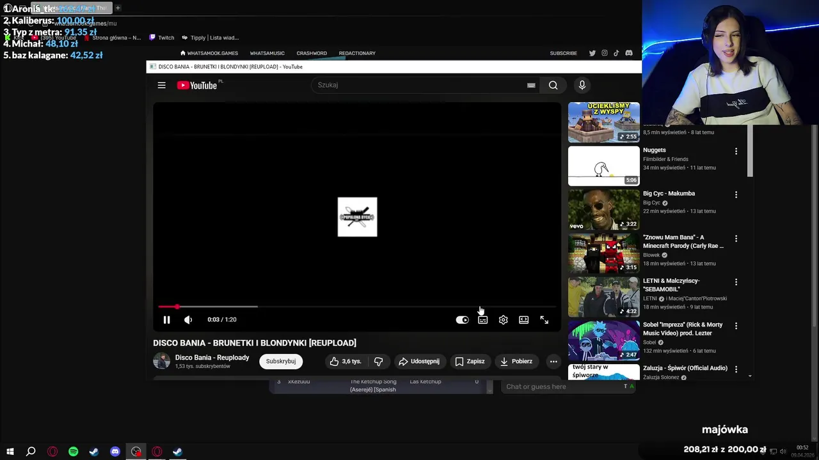The width and height of the screenshot is (819, 460).
Task: Open the Windows Start menu
Action: [10, 452]
